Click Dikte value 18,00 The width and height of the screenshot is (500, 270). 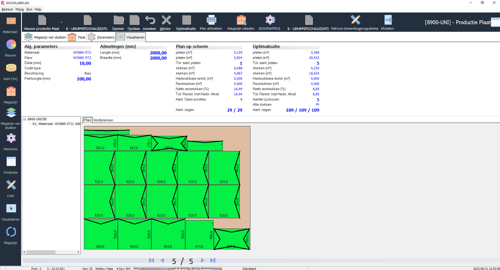click(85, 63)
